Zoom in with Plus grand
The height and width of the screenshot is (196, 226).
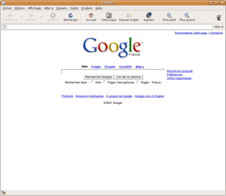coord(187,17)
